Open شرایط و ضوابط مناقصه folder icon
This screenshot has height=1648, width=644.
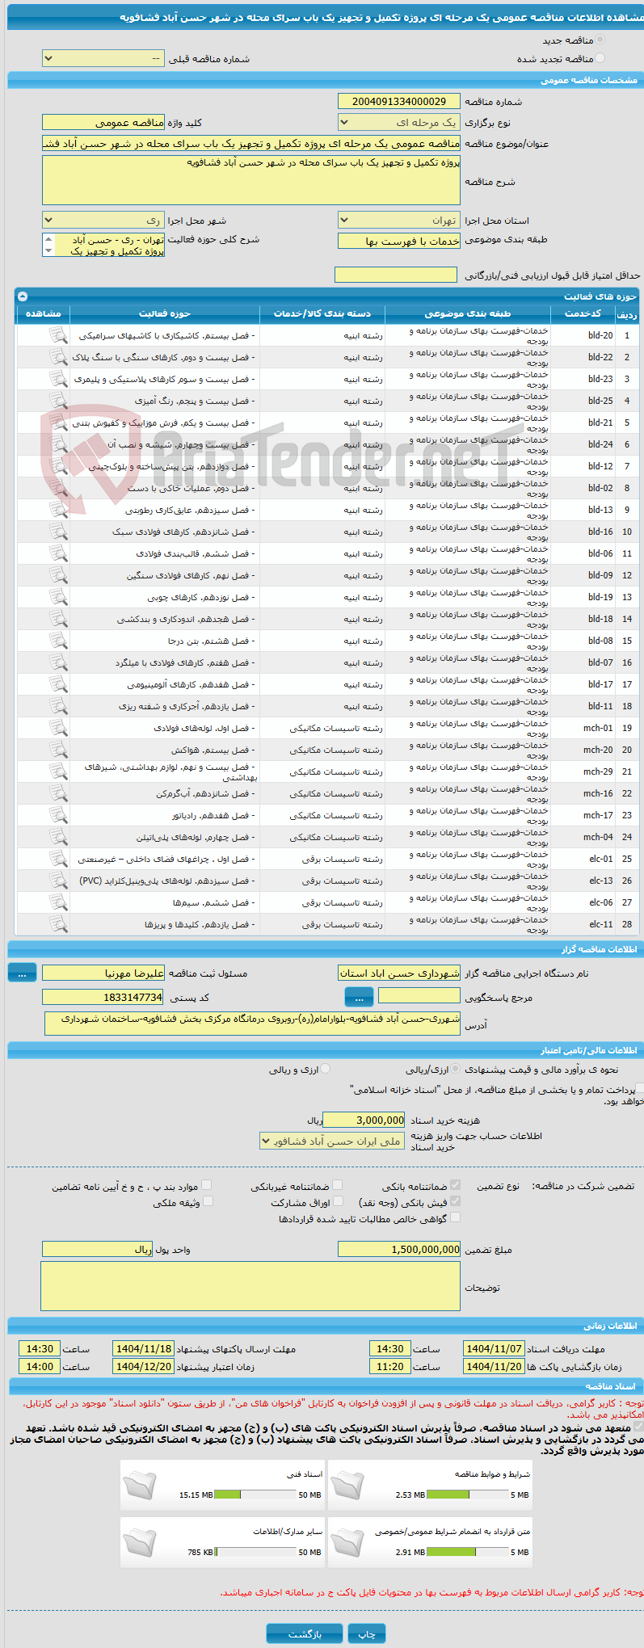347,1485
